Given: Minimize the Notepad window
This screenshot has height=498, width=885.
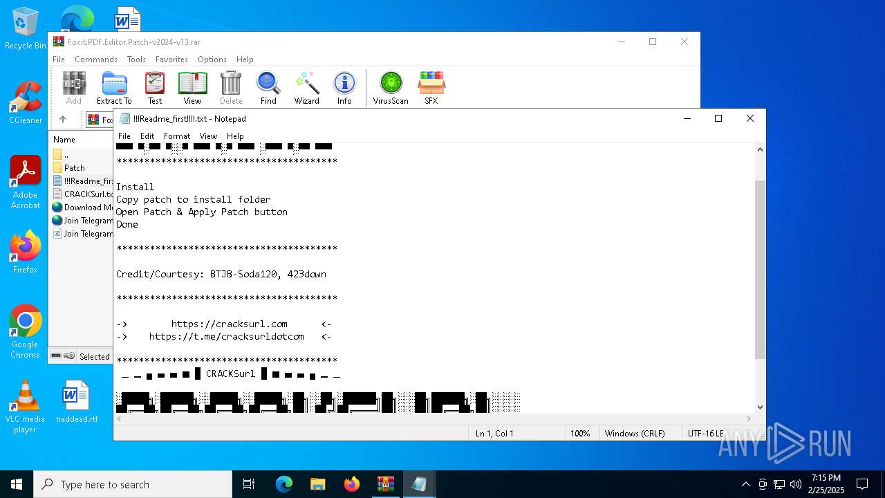Looking at the screenshot, I should (687, 118).
